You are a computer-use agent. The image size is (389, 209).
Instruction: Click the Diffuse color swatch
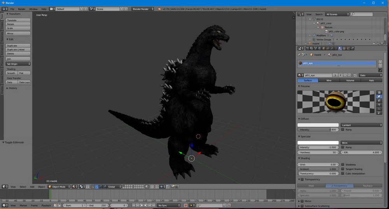318,125
